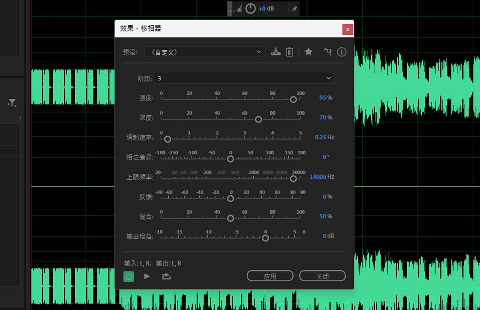Click the delete preset trash icon
The height and width of the screenshot is (310, 480).
tap(290, 52)
